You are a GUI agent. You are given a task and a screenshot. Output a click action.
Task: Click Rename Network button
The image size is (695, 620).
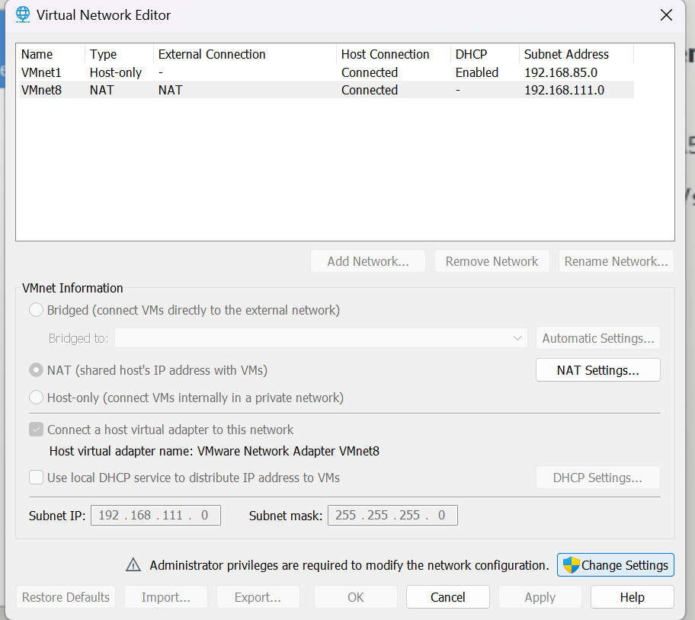point(616,261)
